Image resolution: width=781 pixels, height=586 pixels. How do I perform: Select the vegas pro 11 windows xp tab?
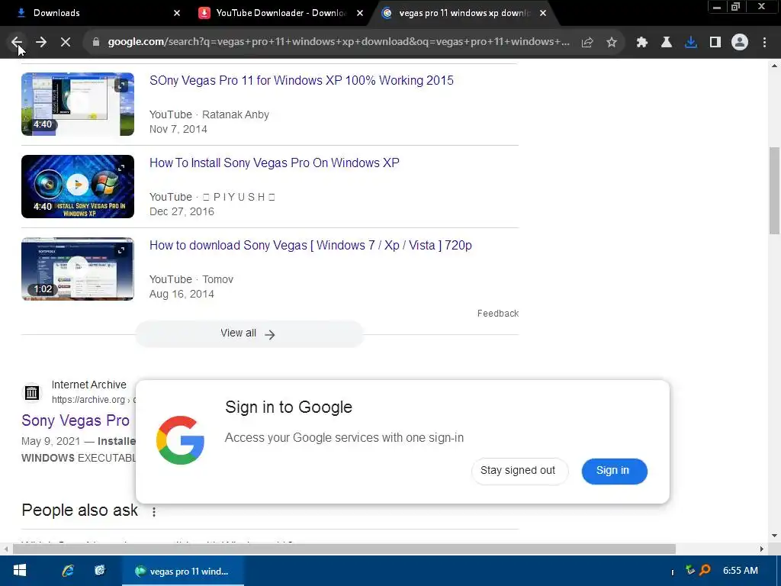(x=464, y=13)
